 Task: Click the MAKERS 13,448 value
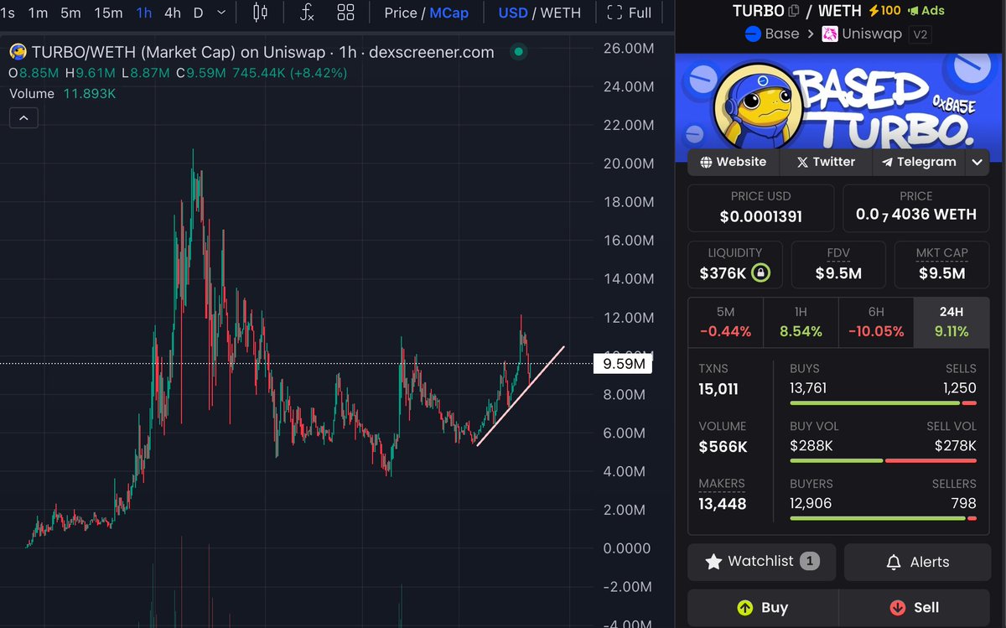(x=723, y=504)
